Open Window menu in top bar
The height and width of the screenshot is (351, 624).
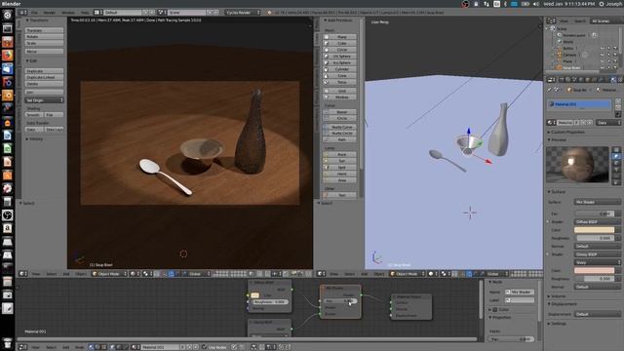point(68,13)
